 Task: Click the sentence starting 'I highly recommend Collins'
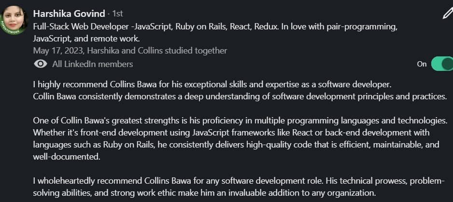tap(212, 84)
